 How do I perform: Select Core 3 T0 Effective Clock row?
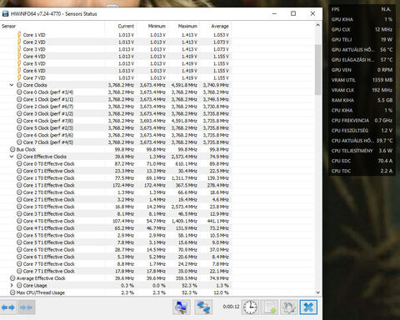coord(116,207)
